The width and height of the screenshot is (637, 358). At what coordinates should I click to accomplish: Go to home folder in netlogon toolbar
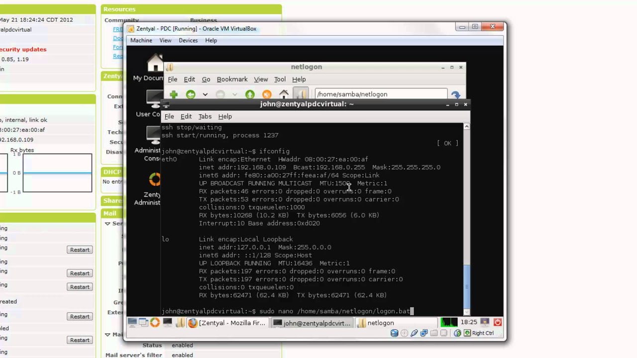pos(284,94)
